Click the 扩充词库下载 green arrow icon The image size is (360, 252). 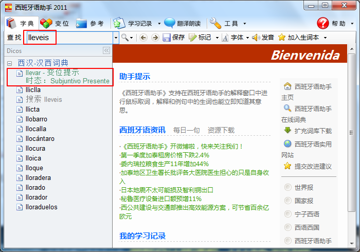287,130
